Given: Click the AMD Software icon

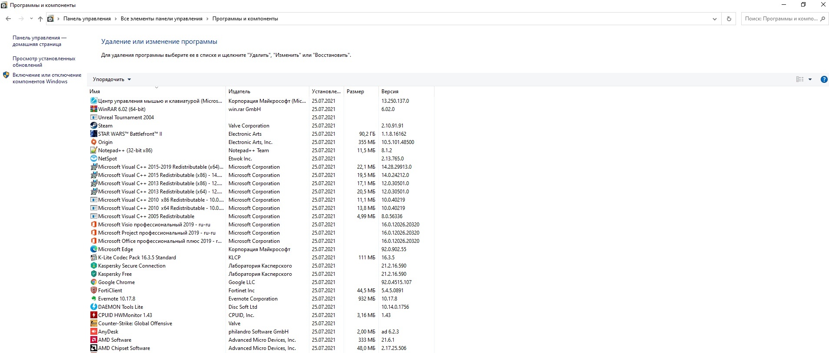Looking at the screenshot, I should (x=93, y=340).
